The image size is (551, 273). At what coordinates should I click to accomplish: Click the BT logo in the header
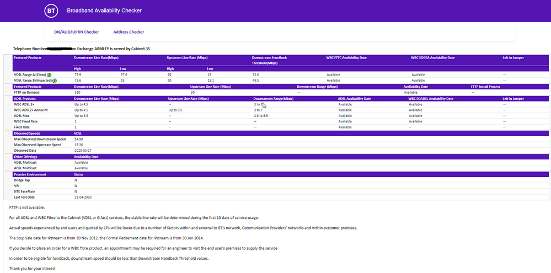click(x=51, y=10)
